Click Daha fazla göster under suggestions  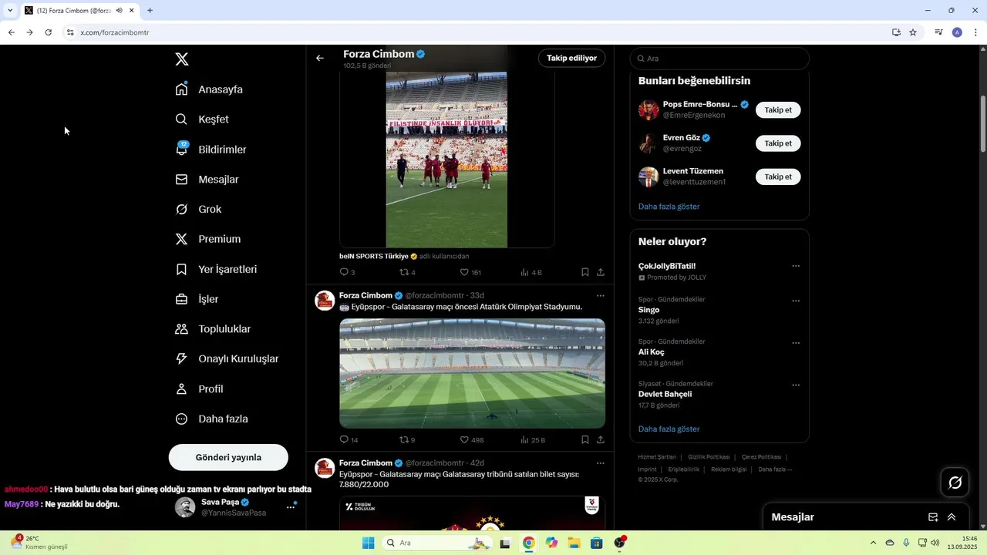669,207
